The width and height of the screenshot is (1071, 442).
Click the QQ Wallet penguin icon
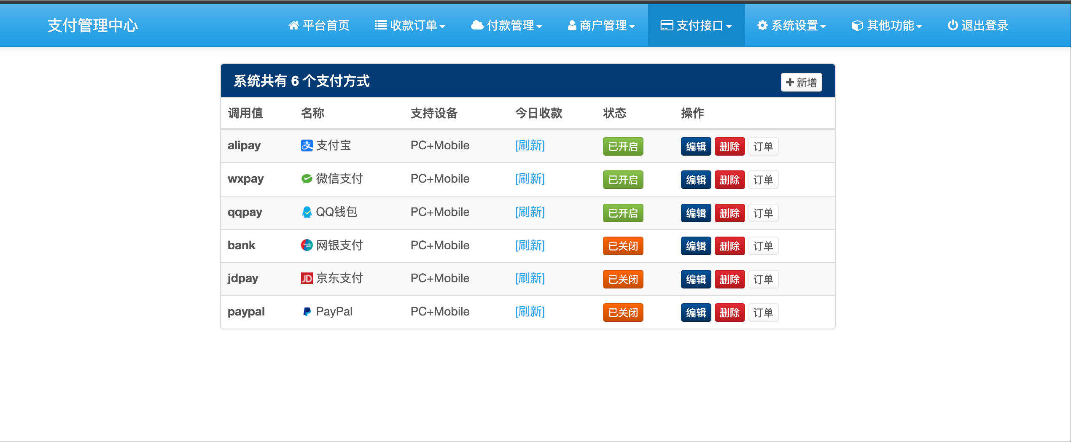point(307,212)
